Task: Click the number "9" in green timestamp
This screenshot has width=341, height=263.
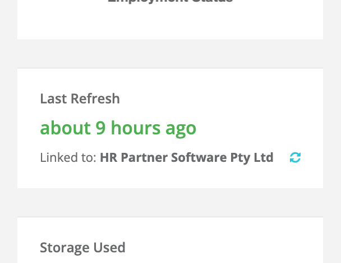Action: click(101, 128)
